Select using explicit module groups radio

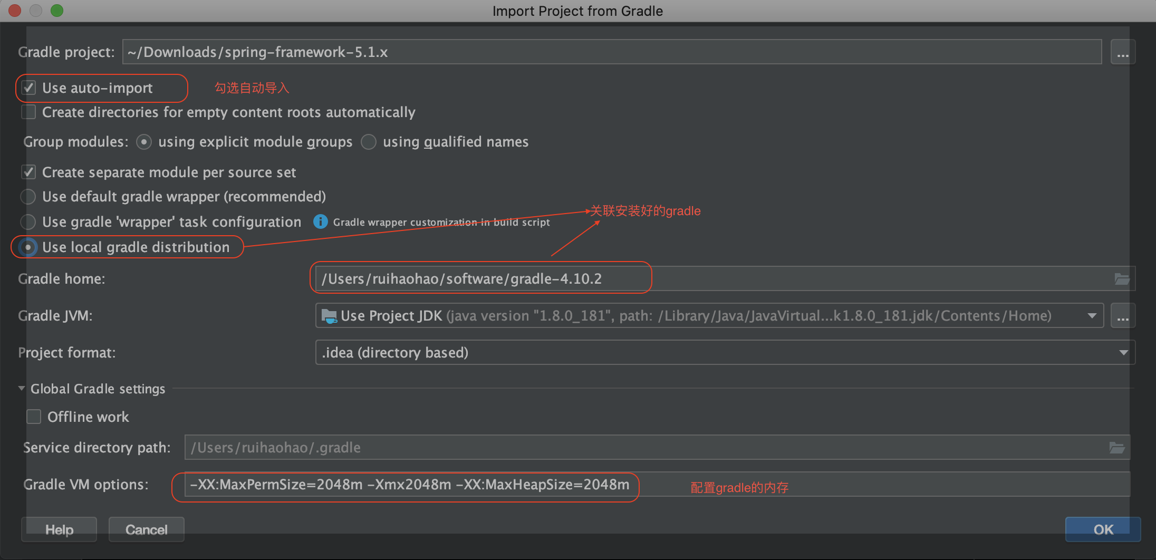143,142
